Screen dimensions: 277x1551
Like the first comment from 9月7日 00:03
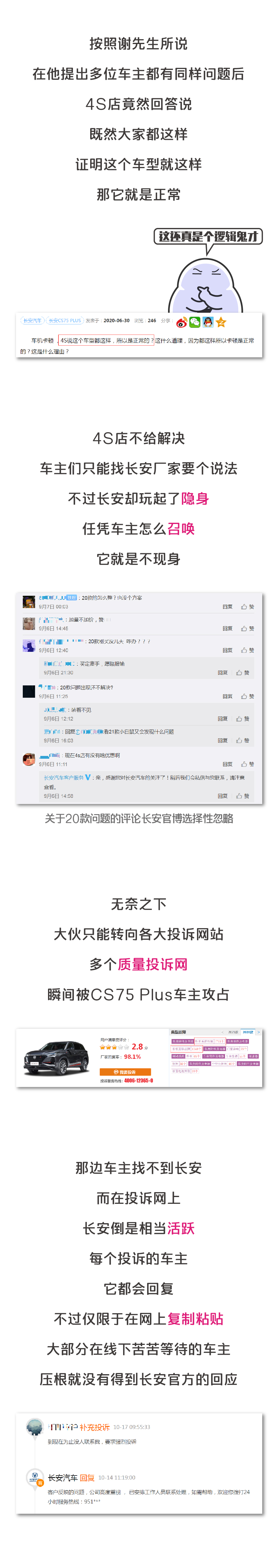click(247, 606)
